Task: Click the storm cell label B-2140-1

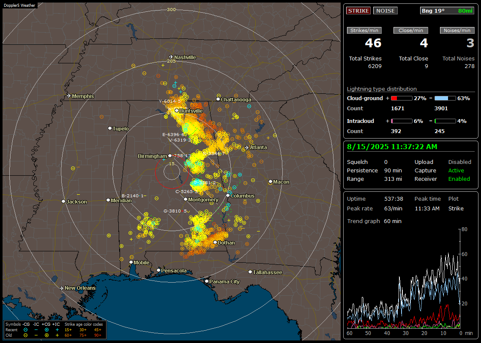Action: 133,196
